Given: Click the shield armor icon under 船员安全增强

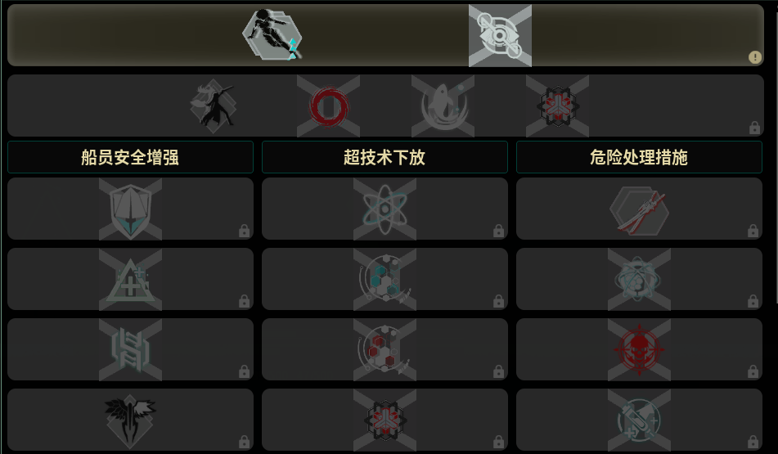Looking at the screenshot, I should (x=131, y=209).
